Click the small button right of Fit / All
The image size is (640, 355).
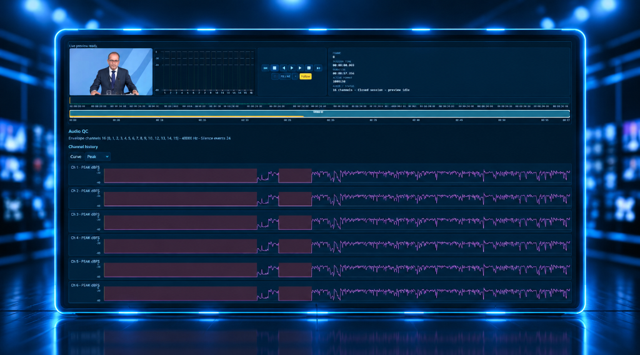(x=295, y=76)
